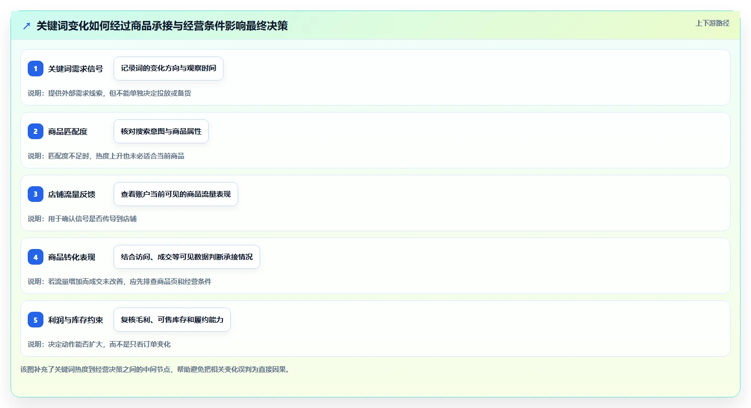Viewport: 751px width, 408px height.
Task: Select the 商品匹配度 heading
Action: click(x=68, y=131)
